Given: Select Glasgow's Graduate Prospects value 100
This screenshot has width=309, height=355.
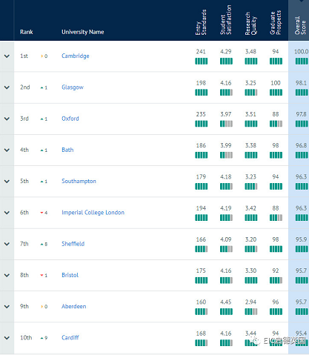Looking at the screenshot, I should (x=276, y=83).
